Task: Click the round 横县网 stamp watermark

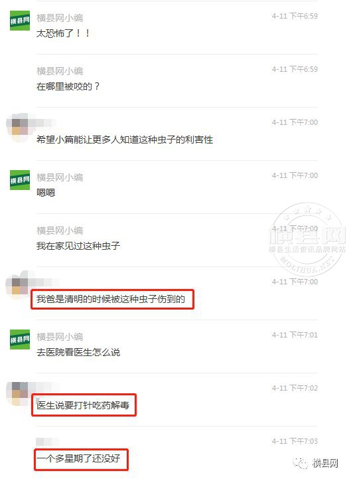Action: pos(307,240)
